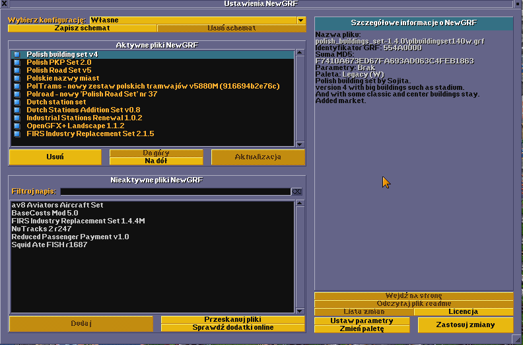Click the resize handle in the window corner
Viewport: 523px width, 345px height.
tap(516, 338)
